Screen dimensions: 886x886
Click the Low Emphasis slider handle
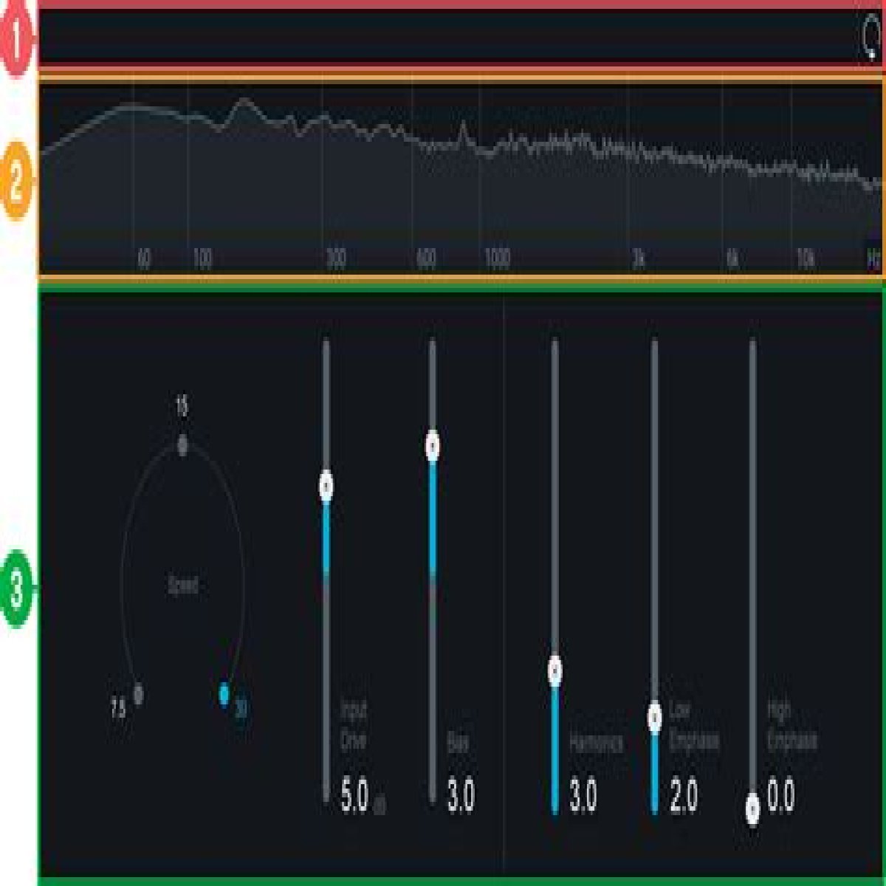click(654, 716)
